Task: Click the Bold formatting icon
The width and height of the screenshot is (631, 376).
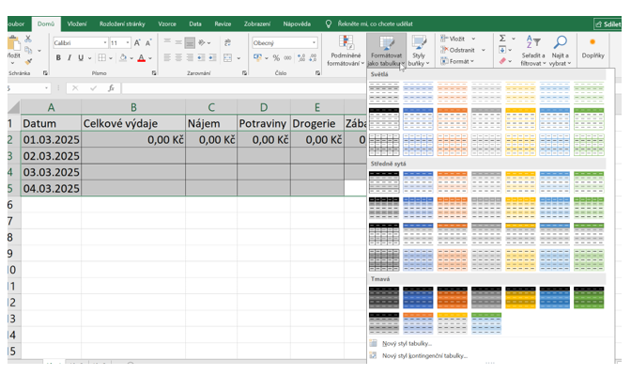Action: coord(57,58)
